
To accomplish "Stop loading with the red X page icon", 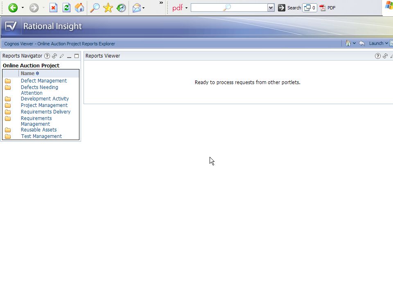I will (x=53, y=8).
